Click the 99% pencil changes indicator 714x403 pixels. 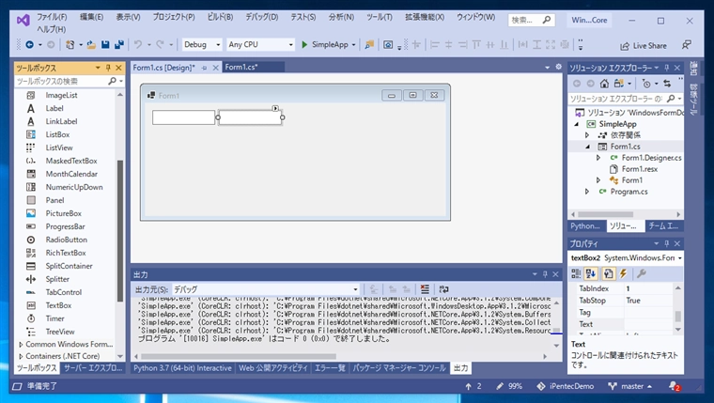pyautogui.click(x=509, y=386)
